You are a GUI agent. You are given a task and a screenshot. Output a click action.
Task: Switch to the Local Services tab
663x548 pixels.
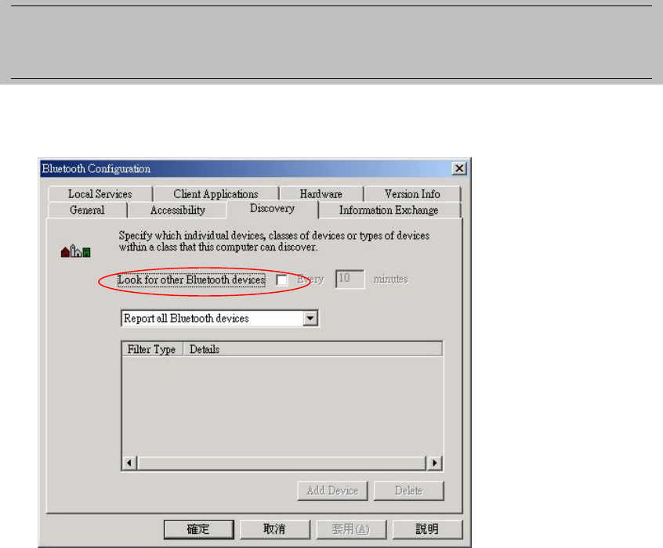coord(100,194)
